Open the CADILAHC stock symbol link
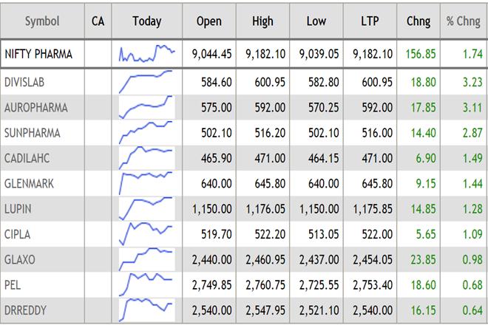 [x=29, y=156]
